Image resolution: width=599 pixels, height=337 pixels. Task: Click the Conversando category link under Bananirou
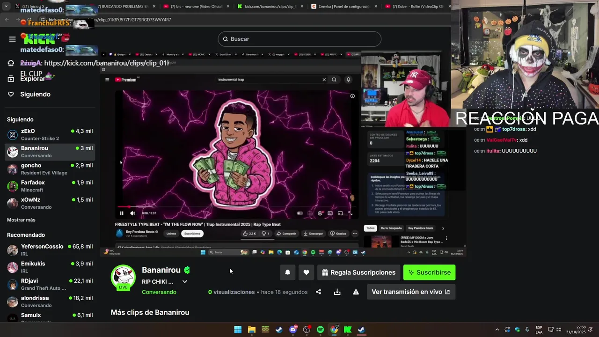[159, 292]
